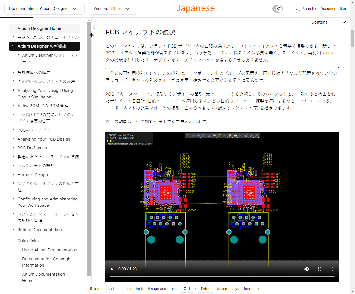Expand the マルチボードの設計 chevron

coord(13,165)
